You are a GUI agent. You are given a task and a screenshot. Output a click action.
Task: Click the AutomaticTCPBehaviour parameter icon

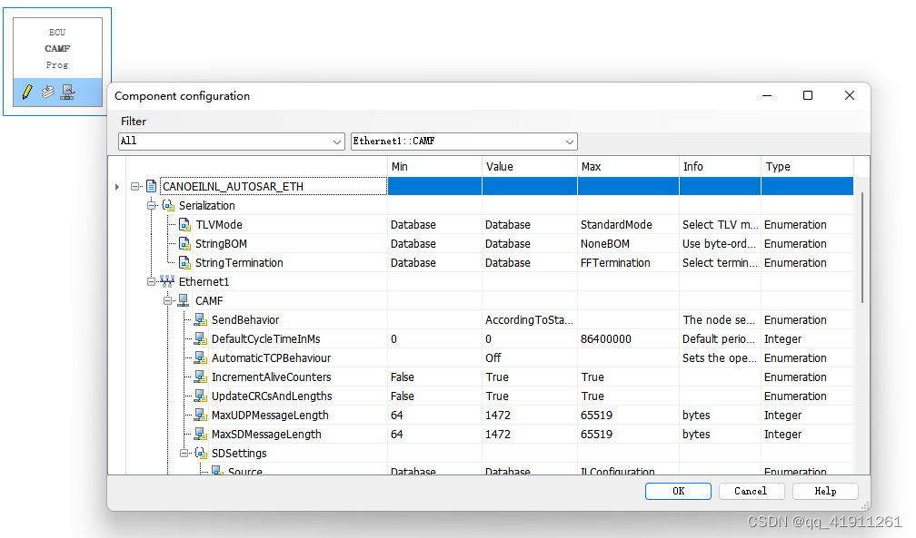pyautogui.click(x=201, y=357)
